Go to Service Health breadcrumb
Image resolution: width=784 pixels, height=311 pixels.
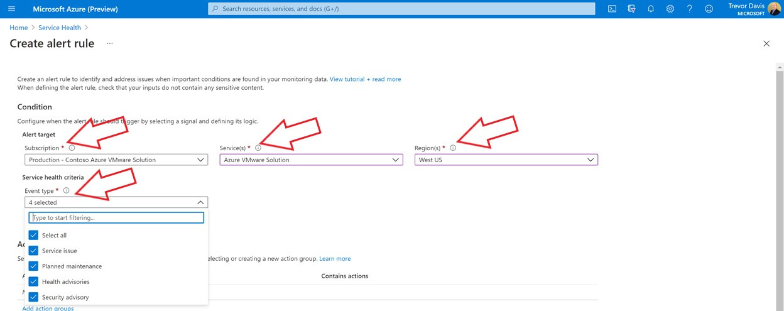[x=60, y=28]
